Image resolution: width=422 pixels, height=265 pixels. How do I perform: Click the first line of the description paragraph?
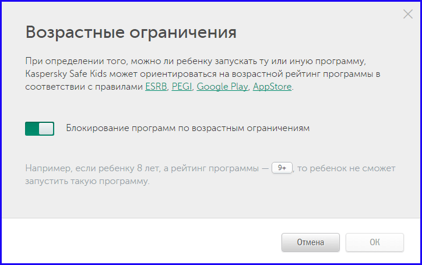pos(202,61)
